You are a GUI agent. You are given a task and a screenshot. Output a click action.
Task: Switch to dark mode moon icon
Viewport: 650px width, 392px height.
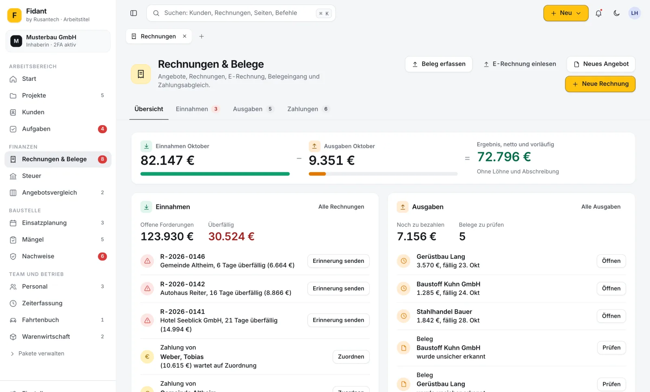point(616,13)
